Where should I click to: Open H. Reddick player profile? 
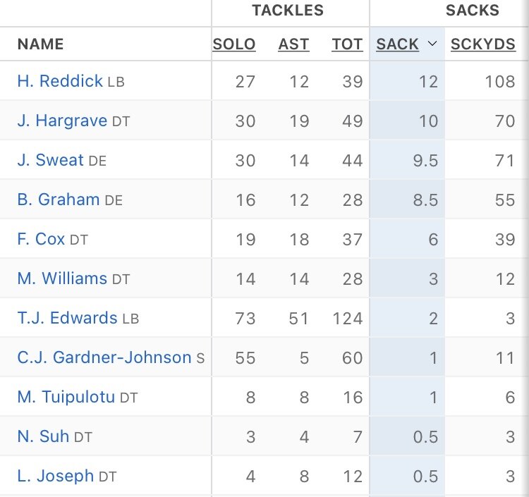60,81
